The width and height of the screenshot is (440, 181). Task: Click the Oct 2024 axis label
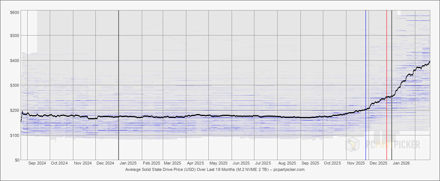[x=59, y=163]
